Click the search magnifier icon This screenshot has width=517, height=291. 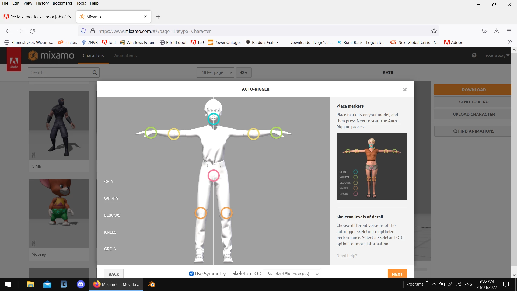coord(95,72)
